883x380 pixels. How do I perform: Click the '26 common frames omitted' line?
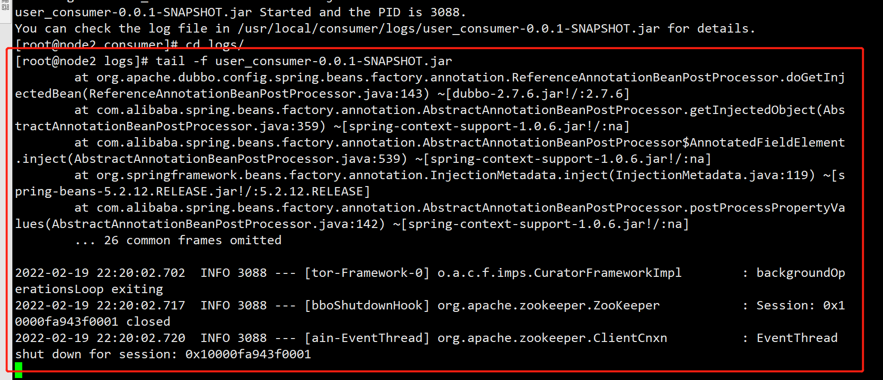coord(178,240)
